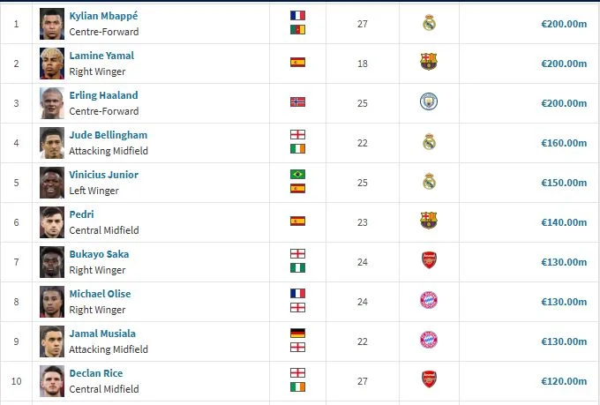The width and height of the screenshot is (600, 405).
Task: Click Bayern Munich crest in Jamal Musiala's row
Action: pyautogui.click(x=429, y=341)
